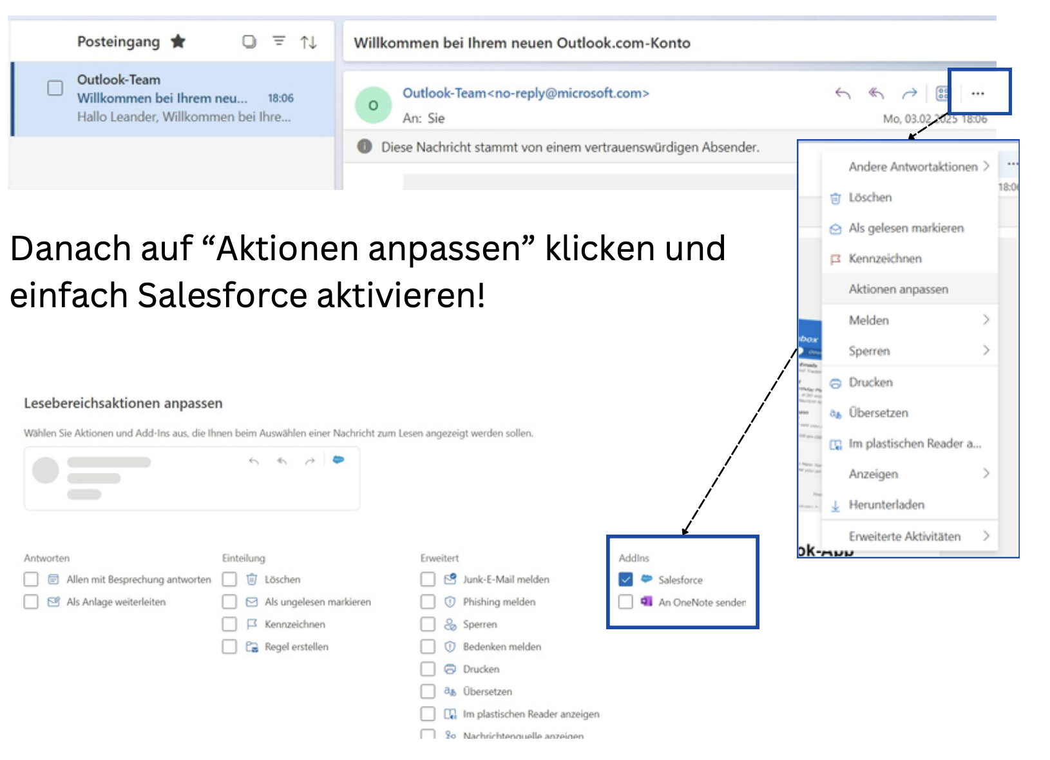Open the Outlook-Team welcome email in list
1050x760 pixels.
(184, 99)
